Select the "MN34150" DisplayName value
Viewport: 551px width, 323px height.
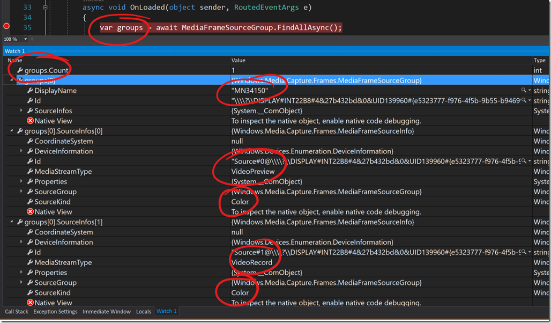(249, 91)
